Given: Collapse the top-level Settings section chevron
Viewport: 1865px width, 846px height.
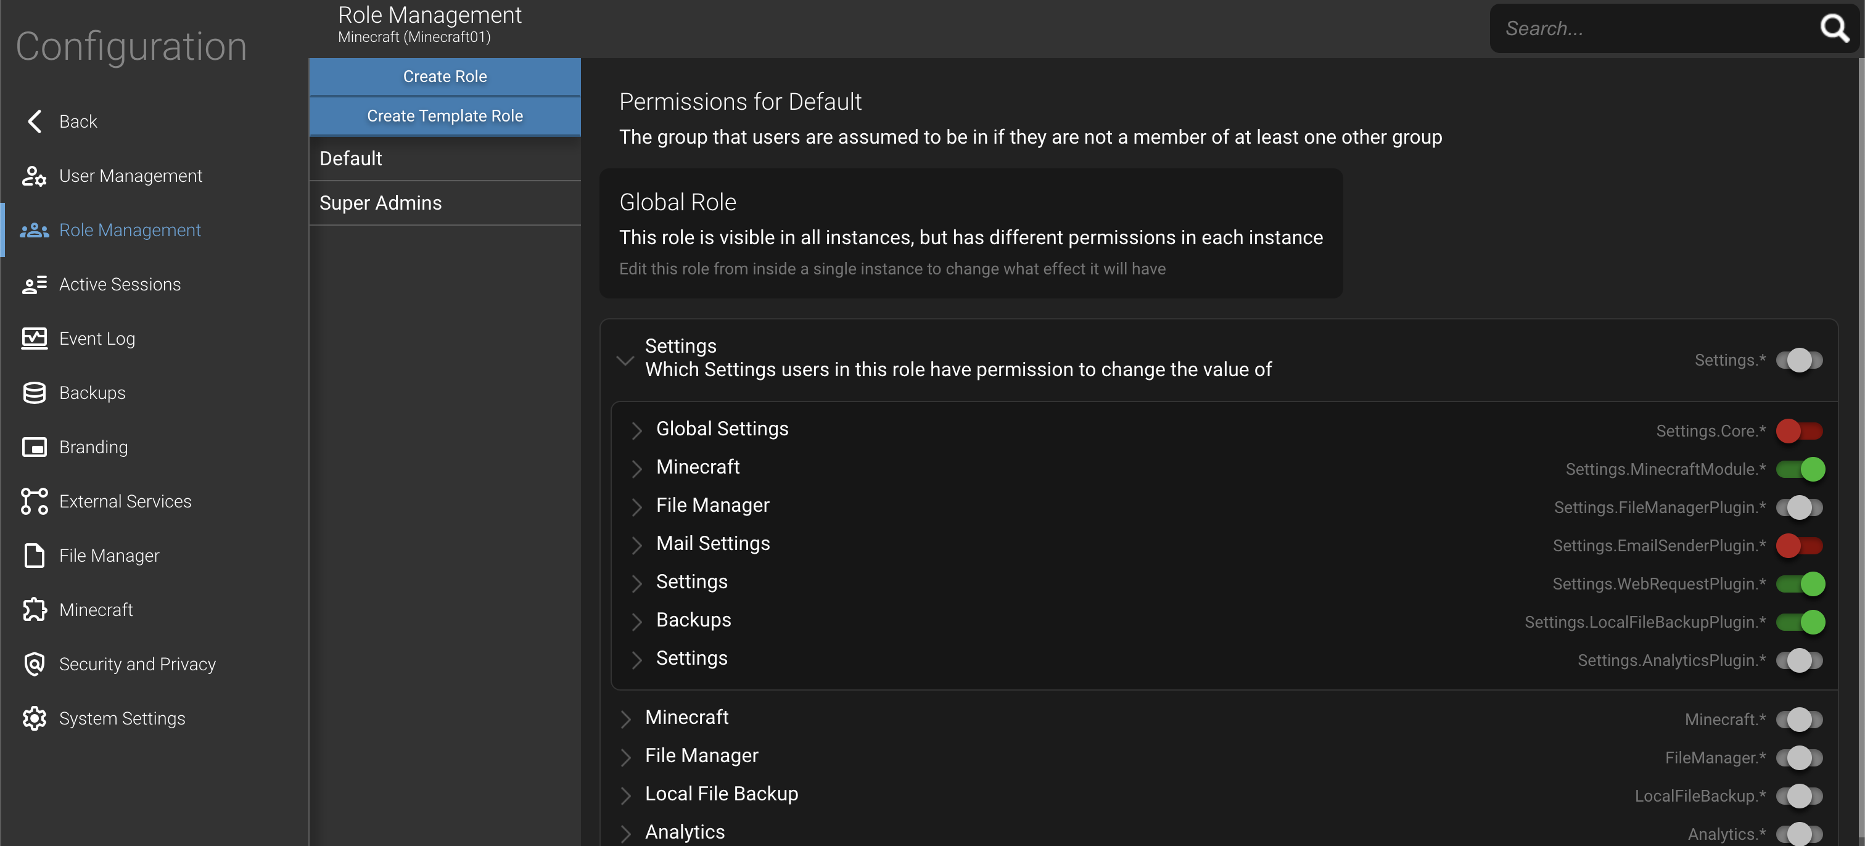Looking at the screenshot, I should point(625,359).
